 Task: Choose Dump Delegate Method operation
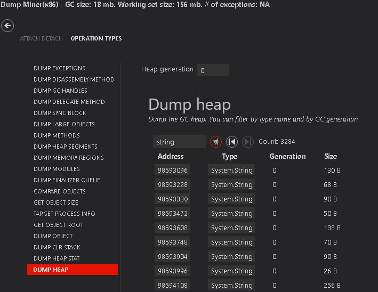pyautogui.click(x=69, y=102)
